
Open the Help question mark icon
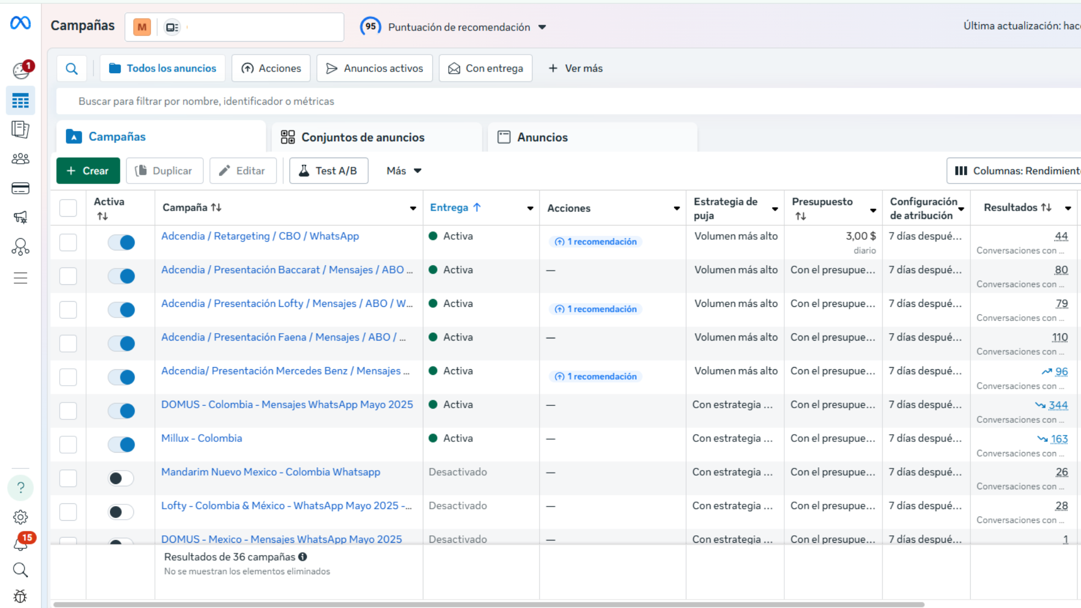[x=20, y=488]
